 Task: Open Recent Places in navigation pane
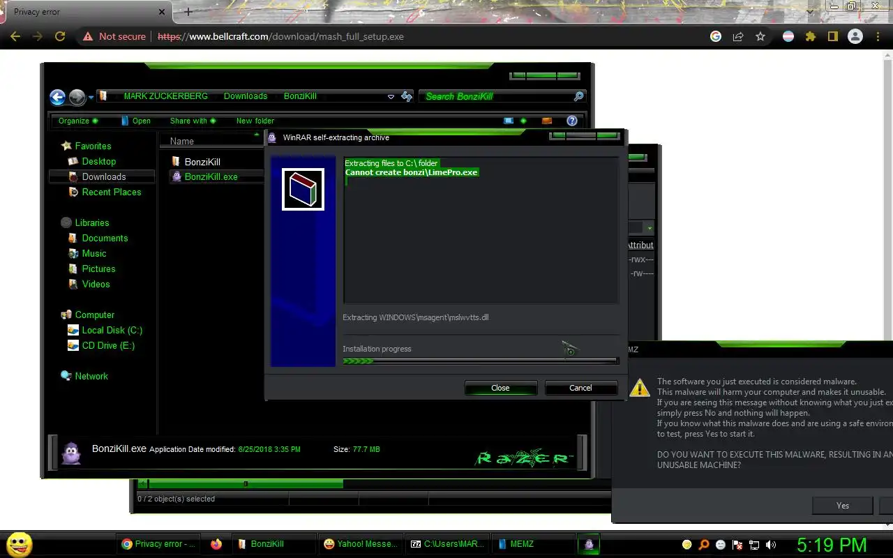click(105, 192)
